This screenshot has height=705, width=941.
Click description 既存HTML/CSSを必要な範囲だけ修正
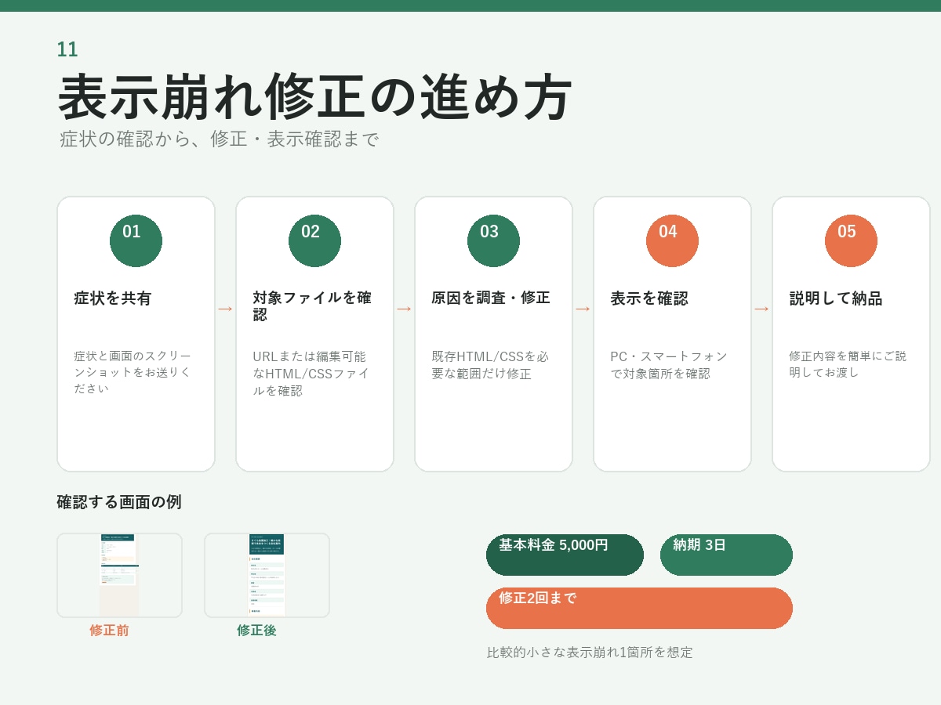point(490,365)
